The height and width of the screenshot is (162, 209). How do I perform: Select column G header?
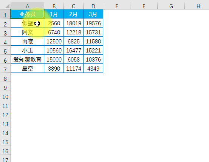coord(171,6)
